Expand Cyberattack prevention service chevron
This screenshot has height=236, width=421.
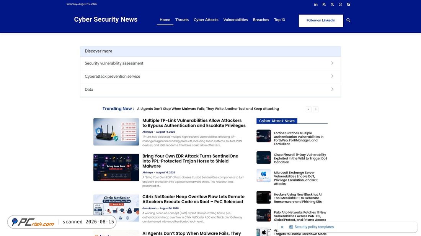tap(332, 76)
